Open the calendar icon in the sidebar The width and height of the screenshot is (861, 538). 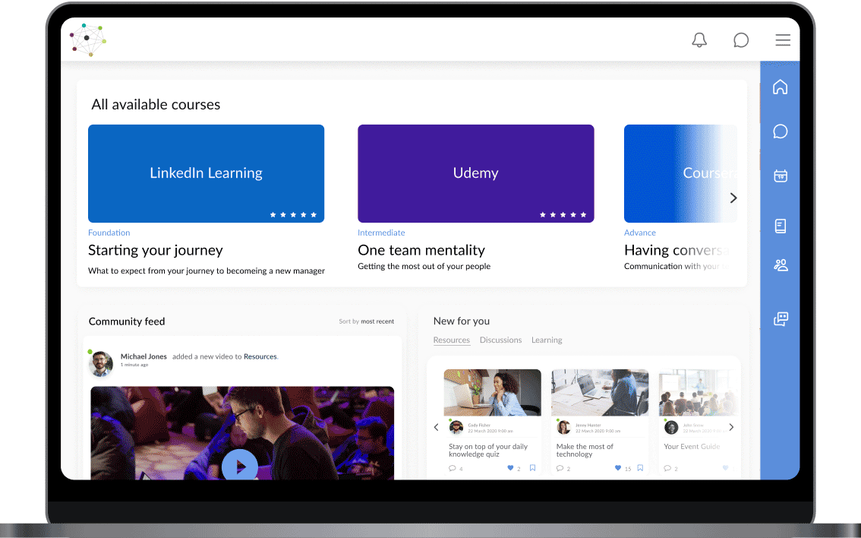(x=780, y=175)
